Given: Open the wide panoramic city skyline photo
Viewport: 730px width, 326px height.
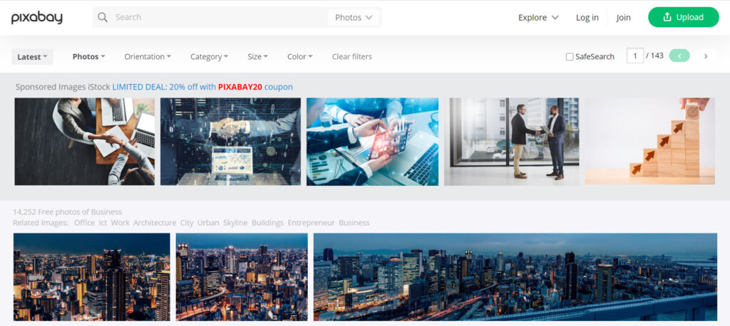Looking at the screenshot, I should 515,277.
